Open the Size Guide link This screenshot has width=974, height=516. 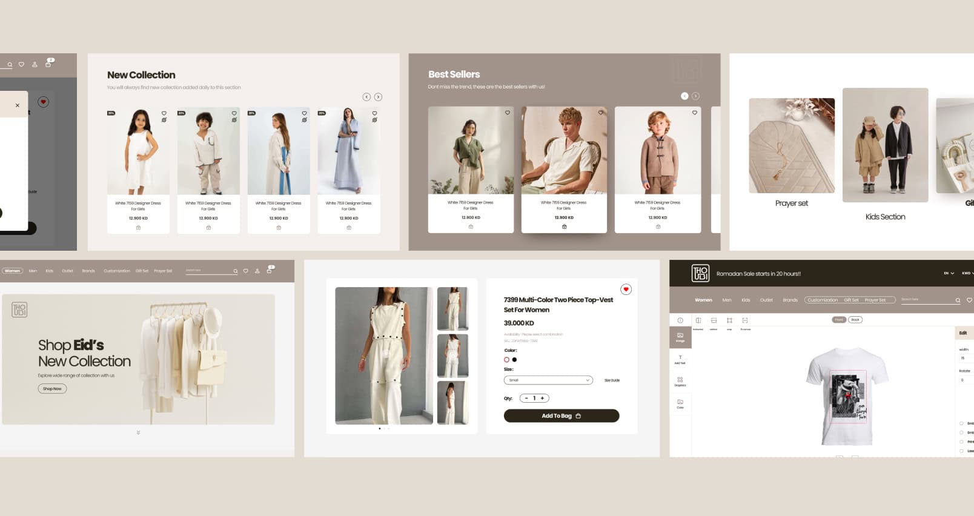click(612, 380)
